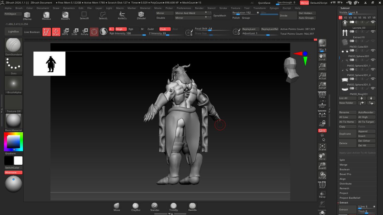This screenshot has width=383, height=215.
Task: Open the Preferences menu
Action: click(184, 8)
